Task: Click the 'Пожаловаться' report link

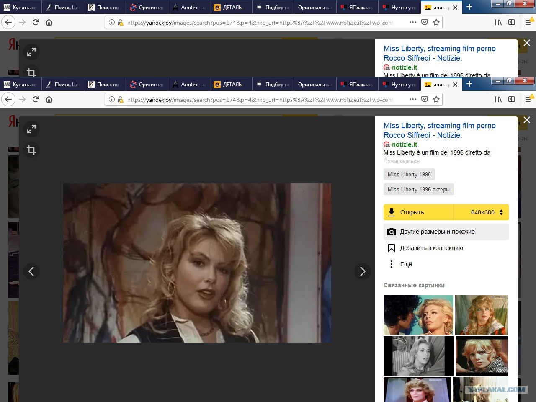Action: (401, 161)
